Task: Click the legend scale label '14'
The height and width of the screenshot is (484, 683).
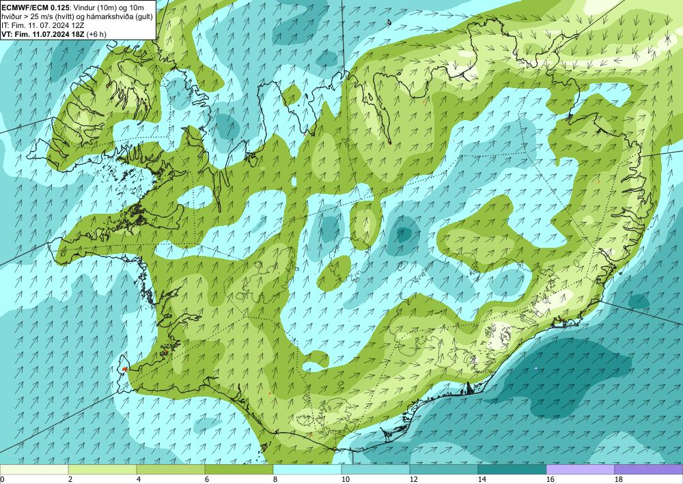Action: (482, 480)
